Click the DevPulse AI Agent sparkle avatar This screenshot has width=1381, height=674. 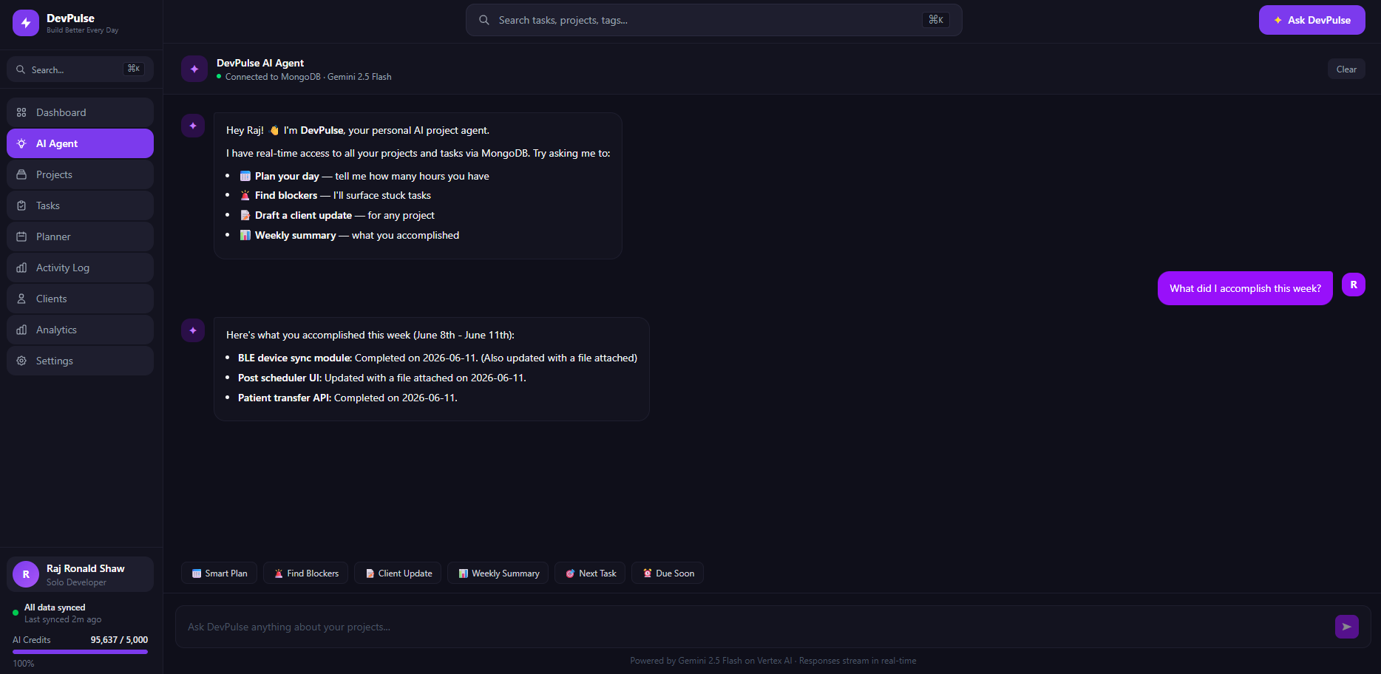pos(194,69)
